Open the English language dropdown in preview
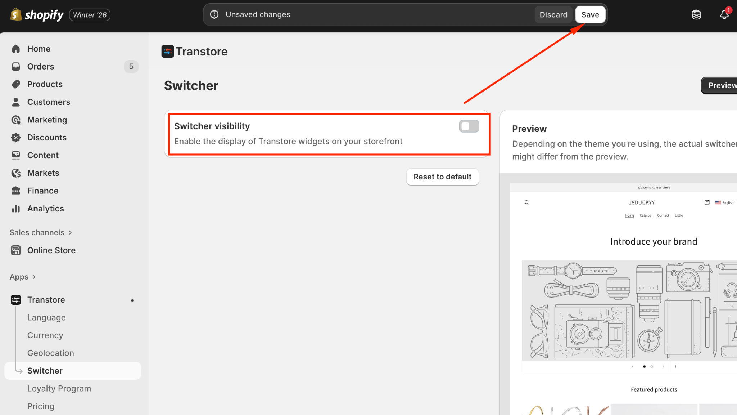The width and height of the screenshot is (737, 415). click(725, 202)
